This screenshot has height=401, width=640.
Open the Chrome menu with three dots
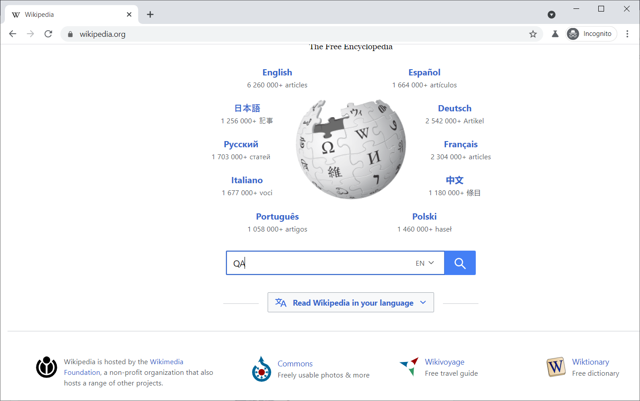[x=627, y=34]
